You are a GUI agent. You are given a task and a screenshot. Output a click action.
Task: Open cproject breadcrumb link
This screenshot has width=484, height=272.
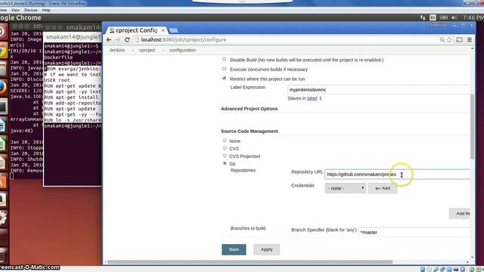147,50
